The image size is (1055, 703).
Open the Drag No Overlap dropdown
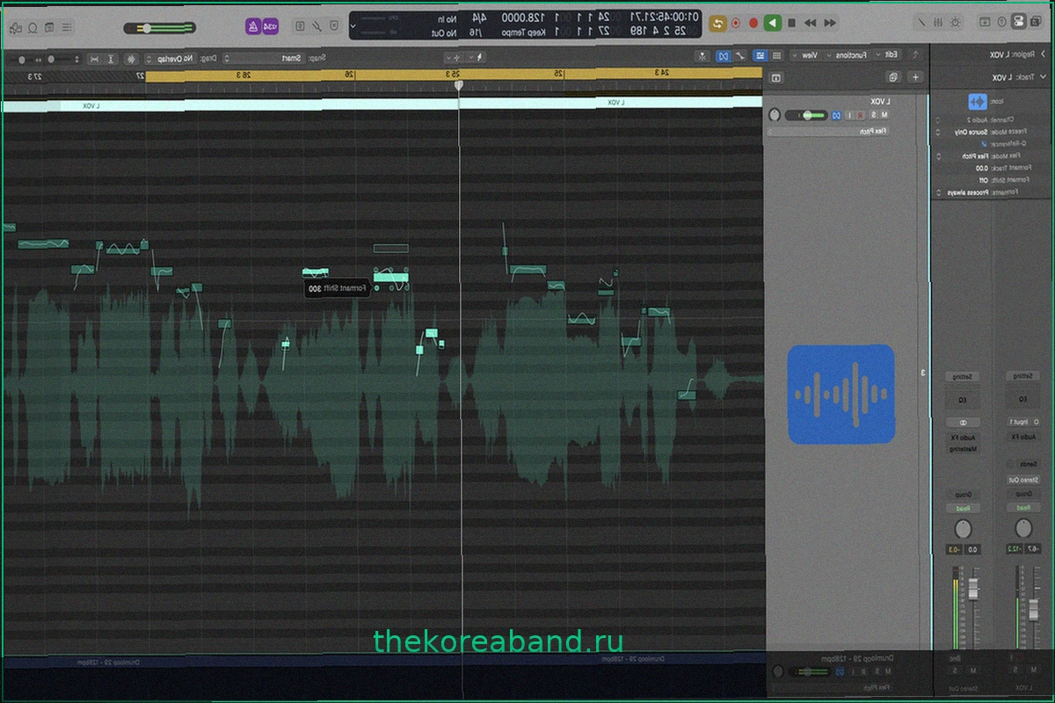coord(171,58)
